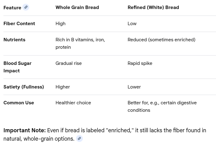Click the High fiber content cell
Screen dimensions: 216x145
60,24
